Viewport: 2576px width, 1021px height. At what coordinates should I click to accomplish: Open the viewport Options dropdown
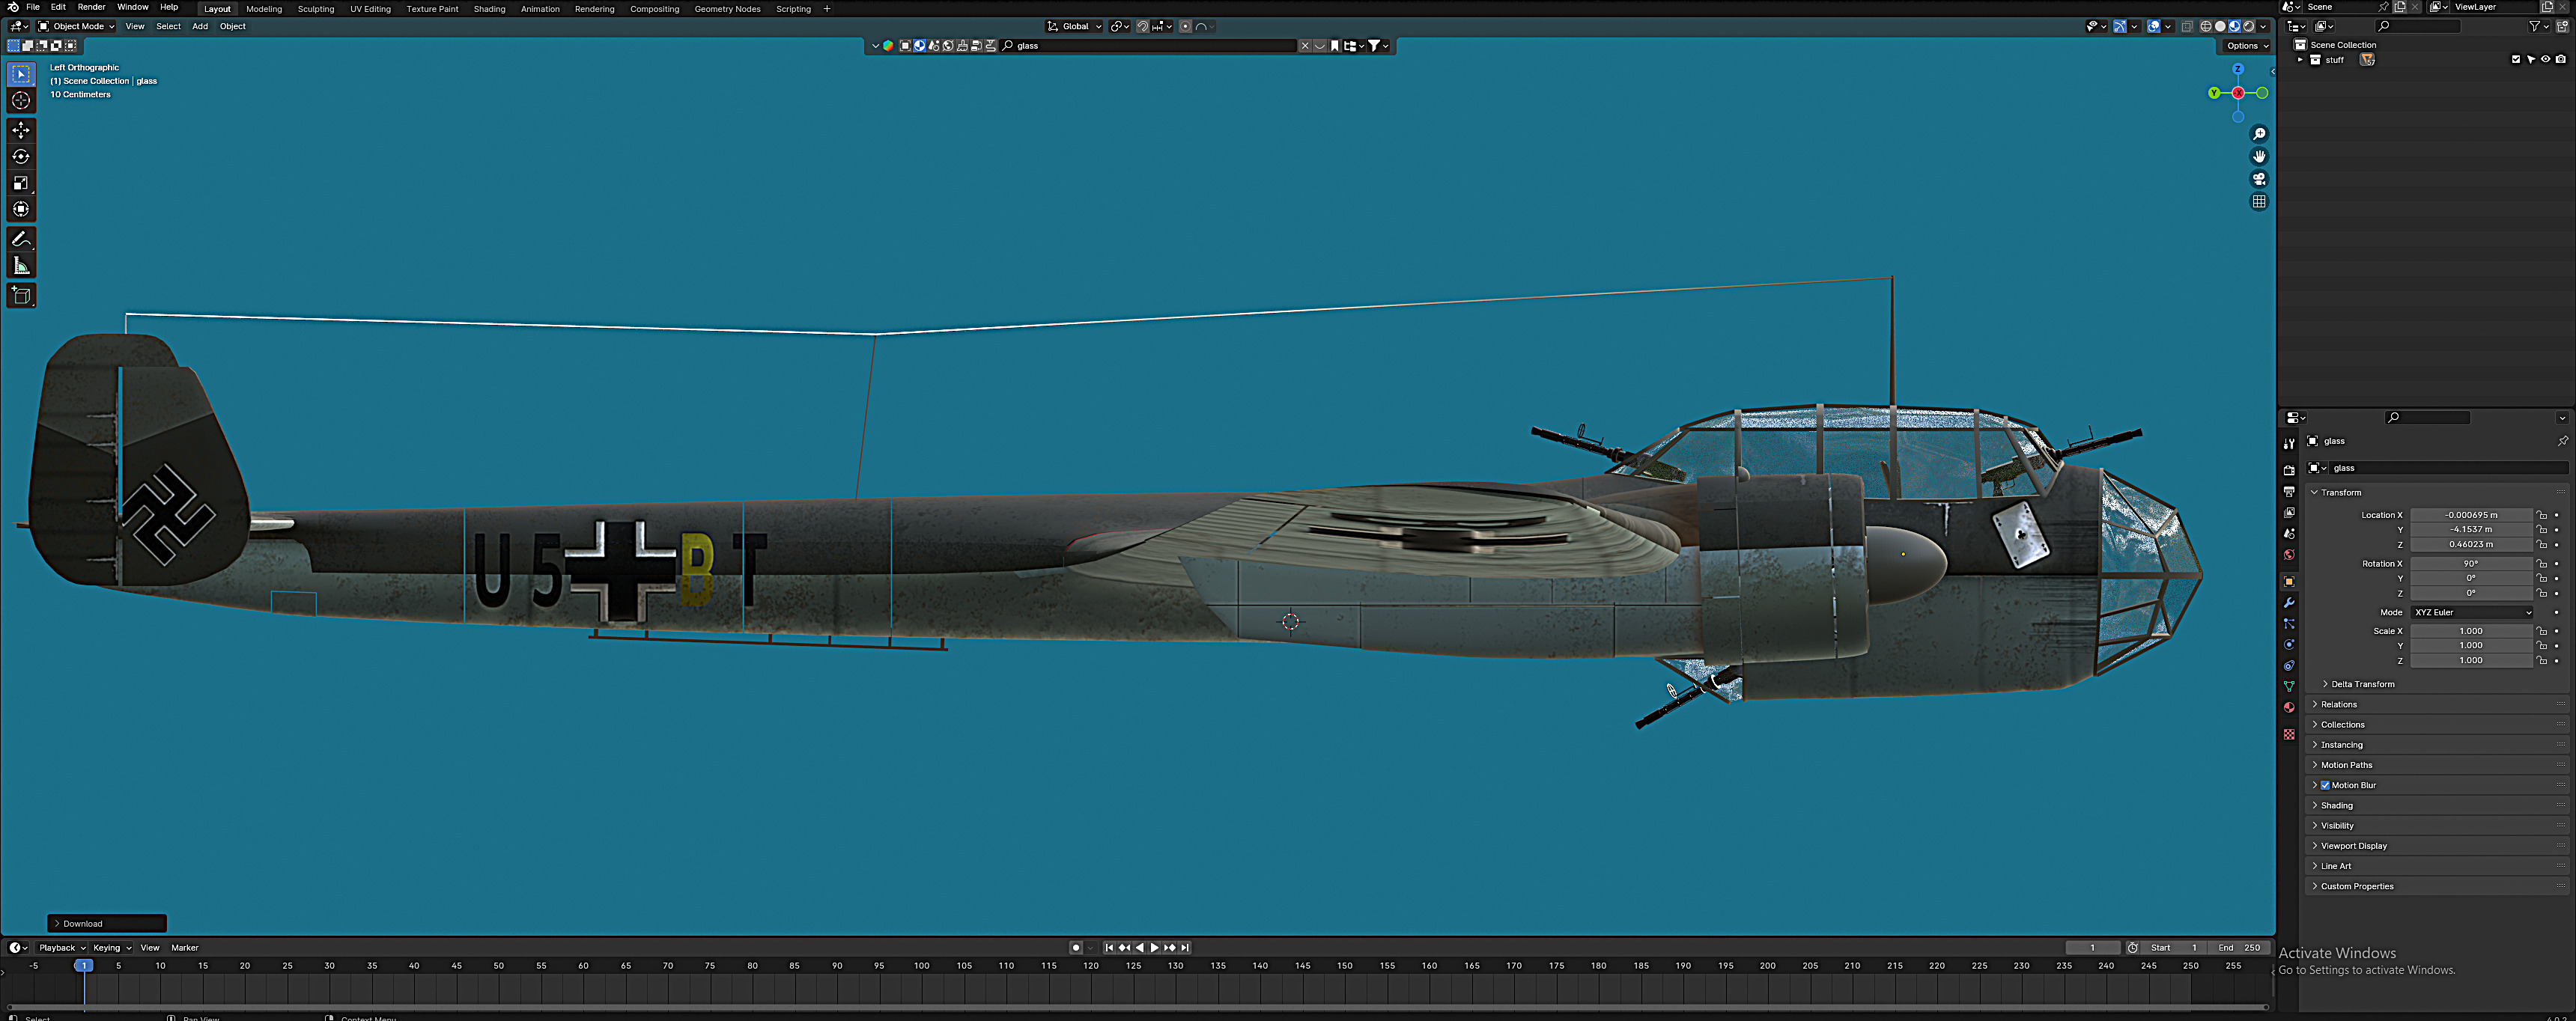[2246, 46]
